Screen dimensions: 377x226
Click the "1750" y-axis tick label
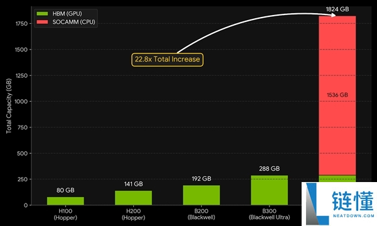point(21,23)
